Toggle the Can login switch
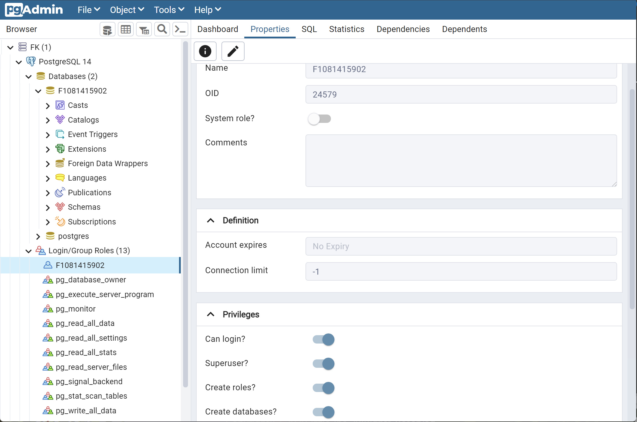Image resolution: width=637 pixels, height=422 pixels. 323,340
